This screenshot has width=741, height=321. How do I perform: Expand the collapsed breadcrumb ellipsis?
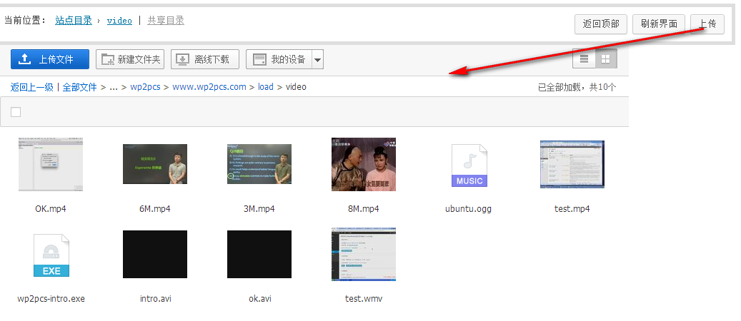[x=113, y=87]
